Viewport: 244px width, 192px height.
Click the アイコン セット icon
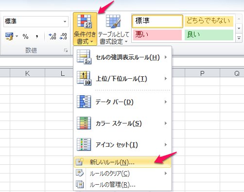pos(84,144)
